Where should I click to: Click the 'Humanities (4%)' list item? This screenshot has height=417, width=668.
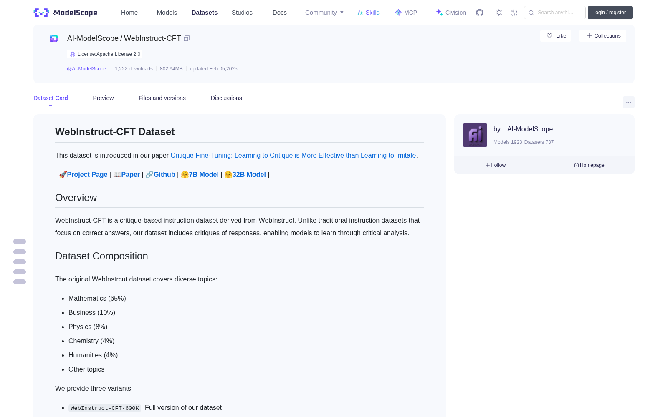click(93, 355)
